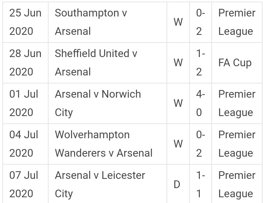The height and width of the screenshot is (203, 263).
Task: Click the 28 Jun 2020 date cell
Action: (x=25, y=63)
